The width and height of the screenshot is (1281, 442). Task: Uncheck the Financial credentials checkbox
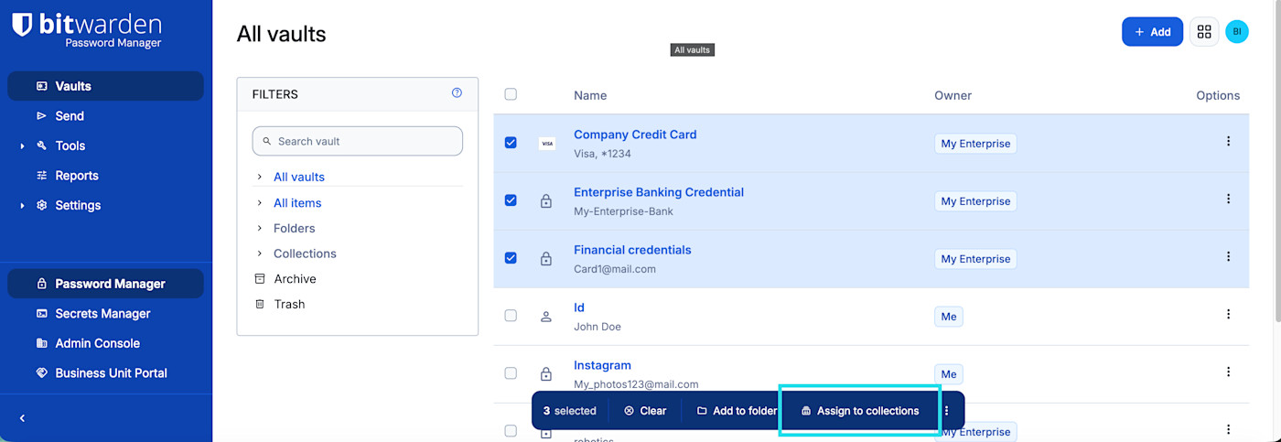(x=511, y=258)
